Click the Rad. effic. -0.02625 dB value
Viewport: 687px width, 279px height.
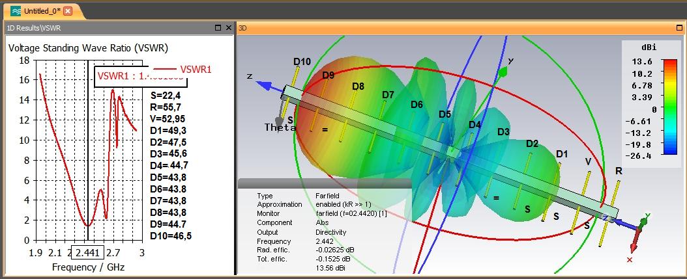(x=335, y=250)
